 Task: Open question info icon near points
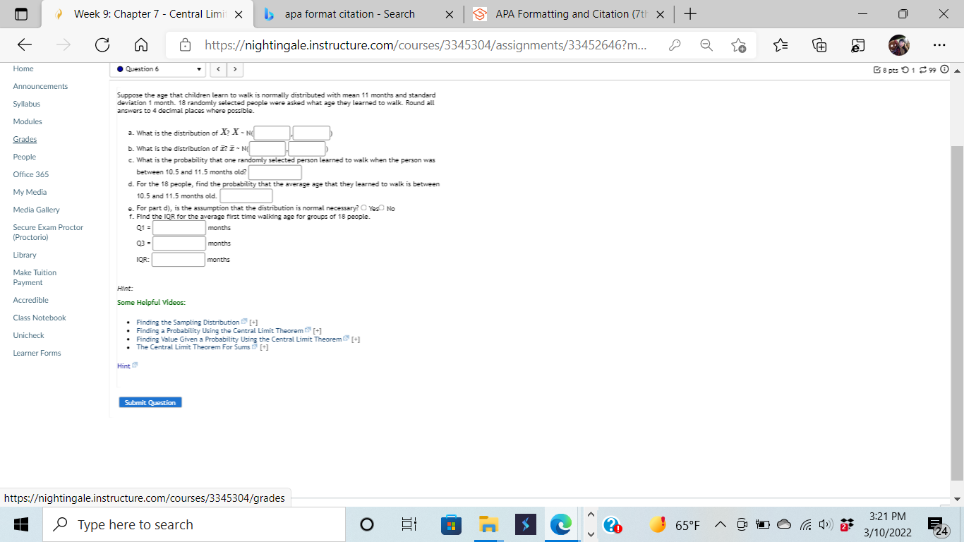[x=945, y=69]
